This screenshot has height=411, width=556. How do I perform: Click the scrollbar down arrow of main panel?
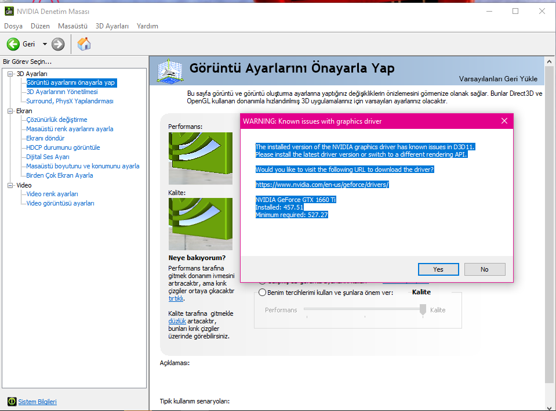[549, 408]
